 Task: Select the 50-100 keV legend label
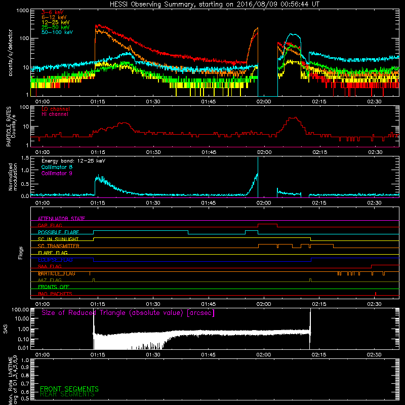pos(57,32)
